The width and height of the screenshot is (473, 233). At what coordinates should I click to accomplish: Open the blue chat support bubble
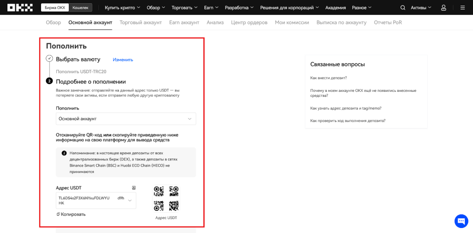pos(461,221)
